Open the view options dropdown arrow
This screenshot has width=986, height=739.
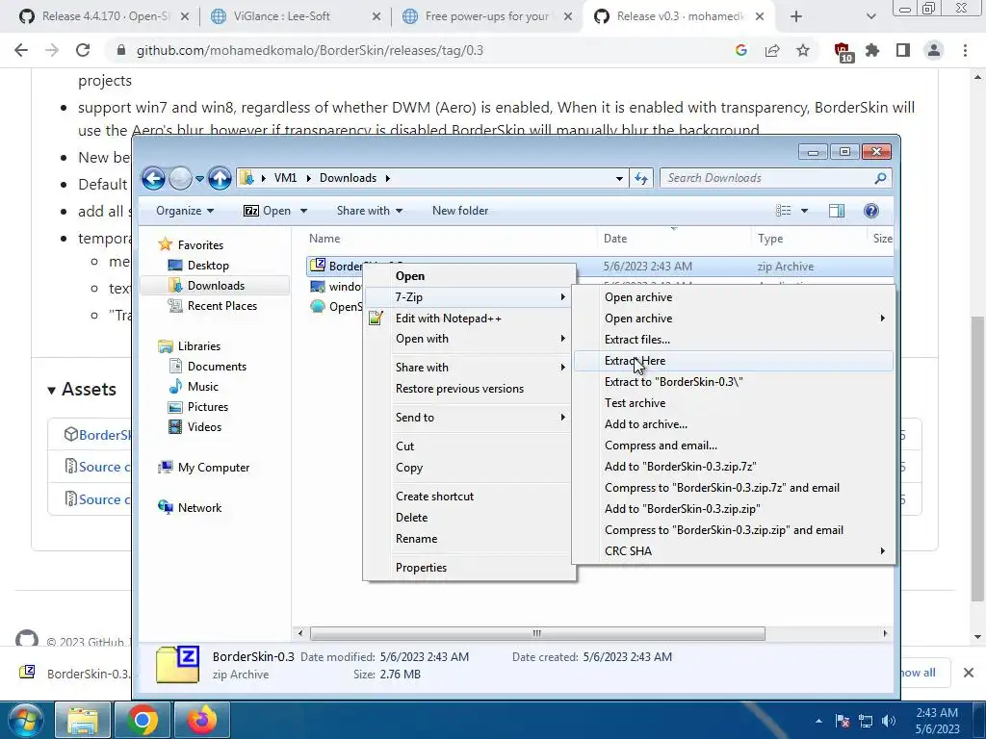[804, 211]
